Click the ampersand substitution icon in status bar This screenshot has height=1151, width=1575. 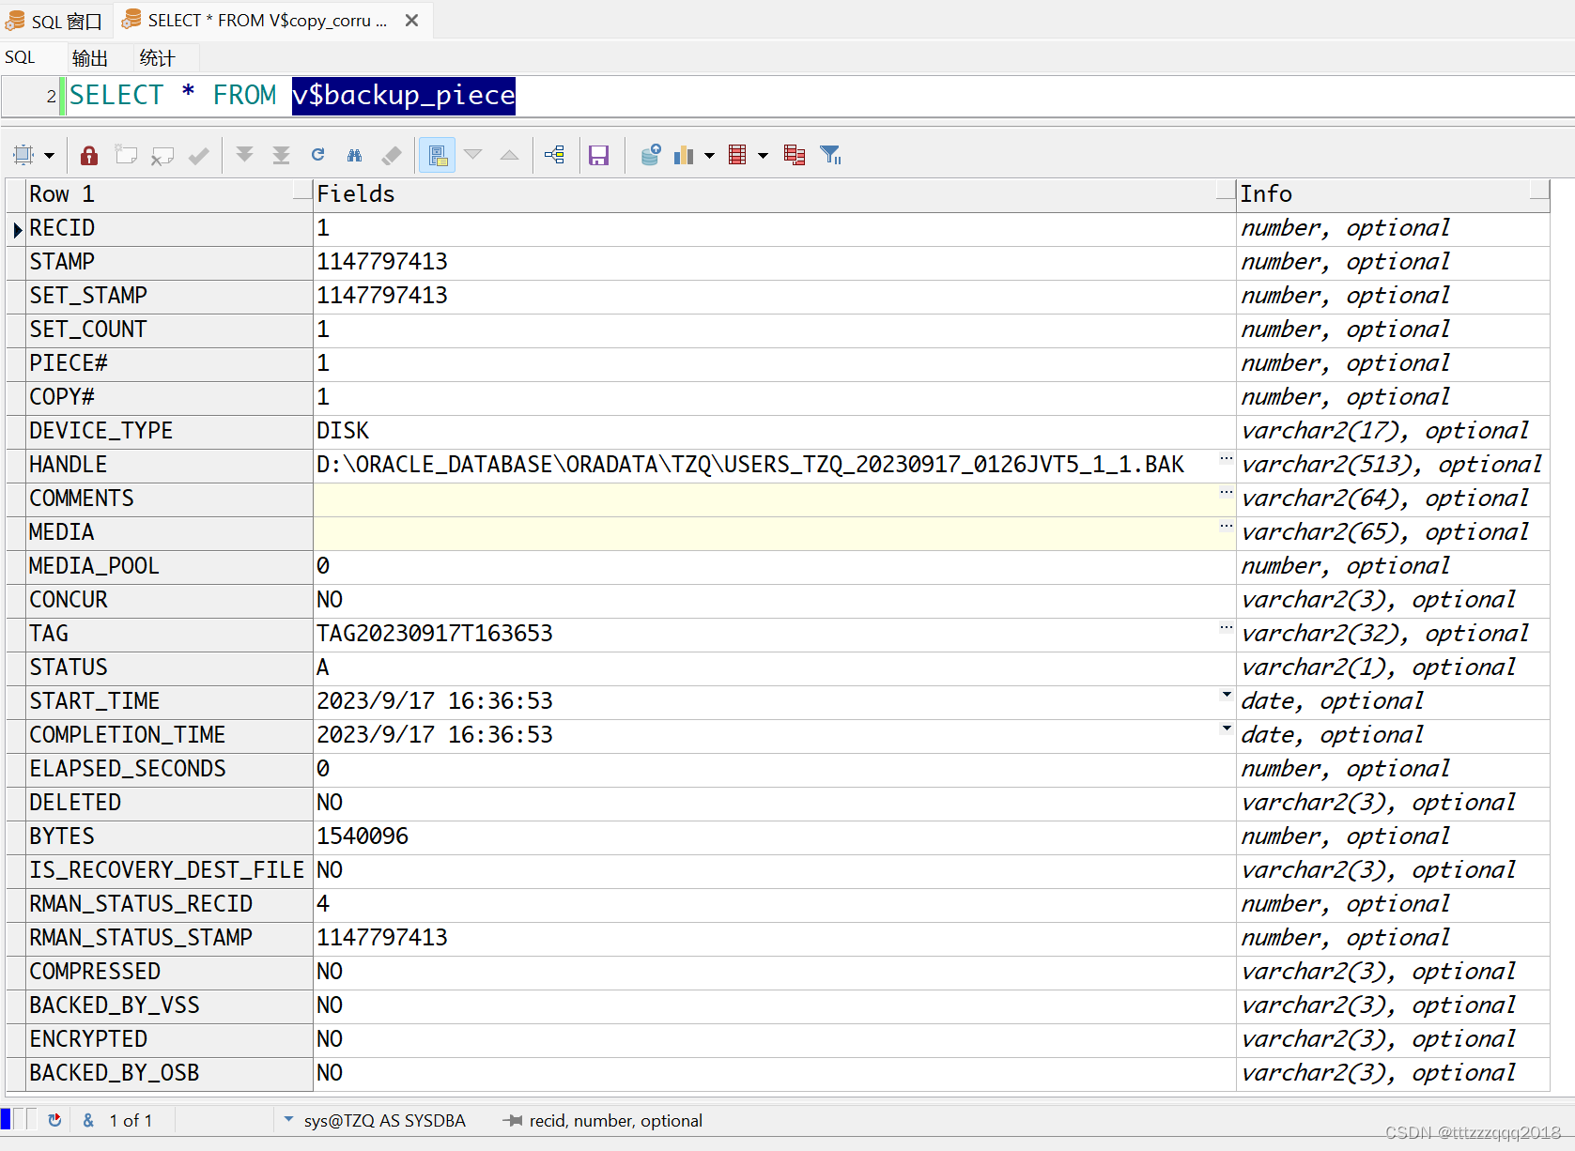[88, 1120]
